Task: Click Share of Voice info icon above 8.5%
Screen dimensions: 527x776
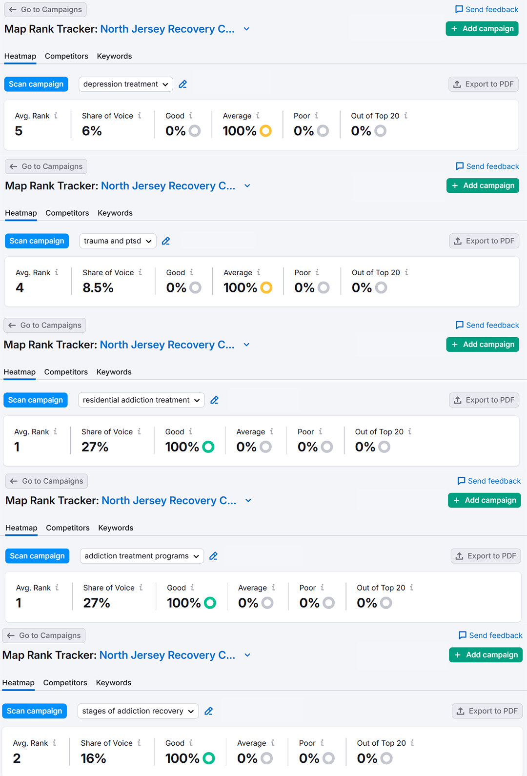Action: (x=141, y=272)
